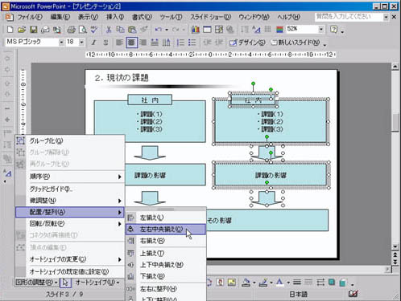401x301 pixels.
Task: Insert clip art from the drawing toolbar
Action: click(220, 283)
